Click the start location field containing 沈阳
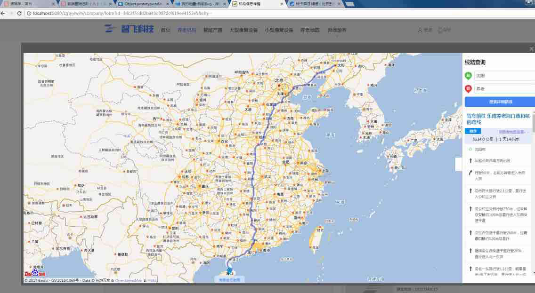 [504, 75]
